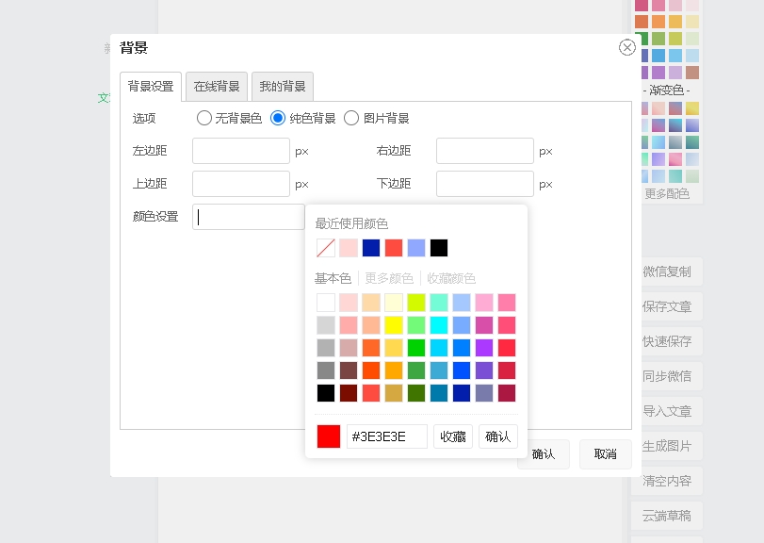The height and width of the screenshot is (543, 764).
Task: Choose the black recently used swatch
Action: click(439, 248)
